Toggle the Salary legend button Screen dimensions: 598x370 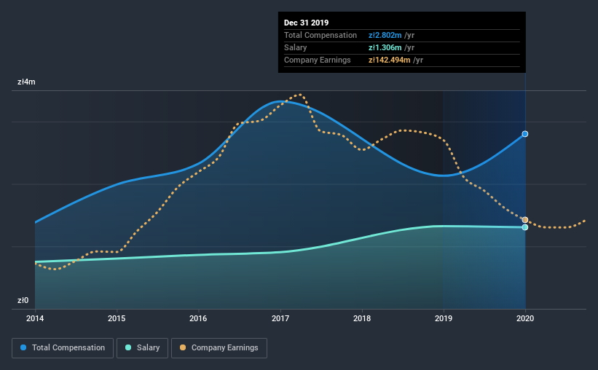(142, 348)
